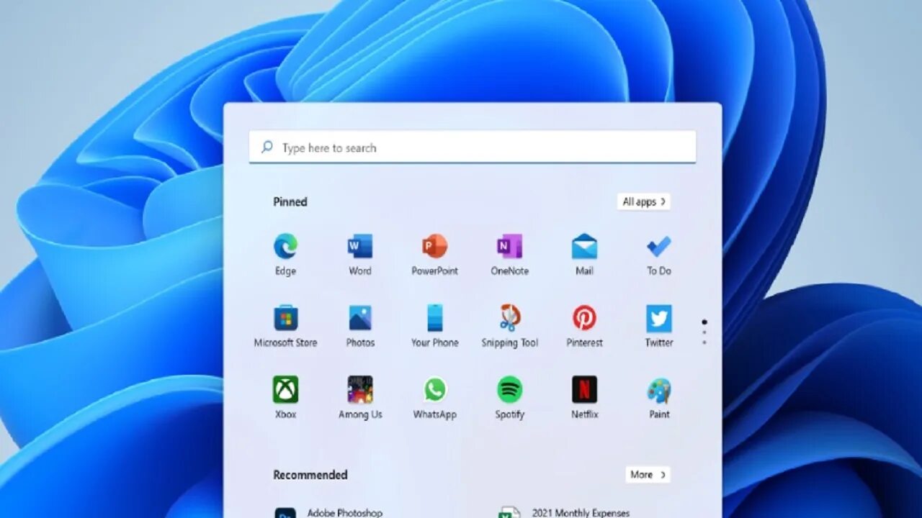Launch the Your Phone app
This screenshot has height=518, width=922.
click(x=435, y=318)
